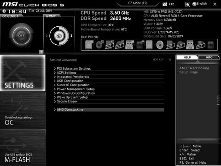Close the BIOS with the X icon
This screenshot has width=221, height=166.
click(215, 4)
